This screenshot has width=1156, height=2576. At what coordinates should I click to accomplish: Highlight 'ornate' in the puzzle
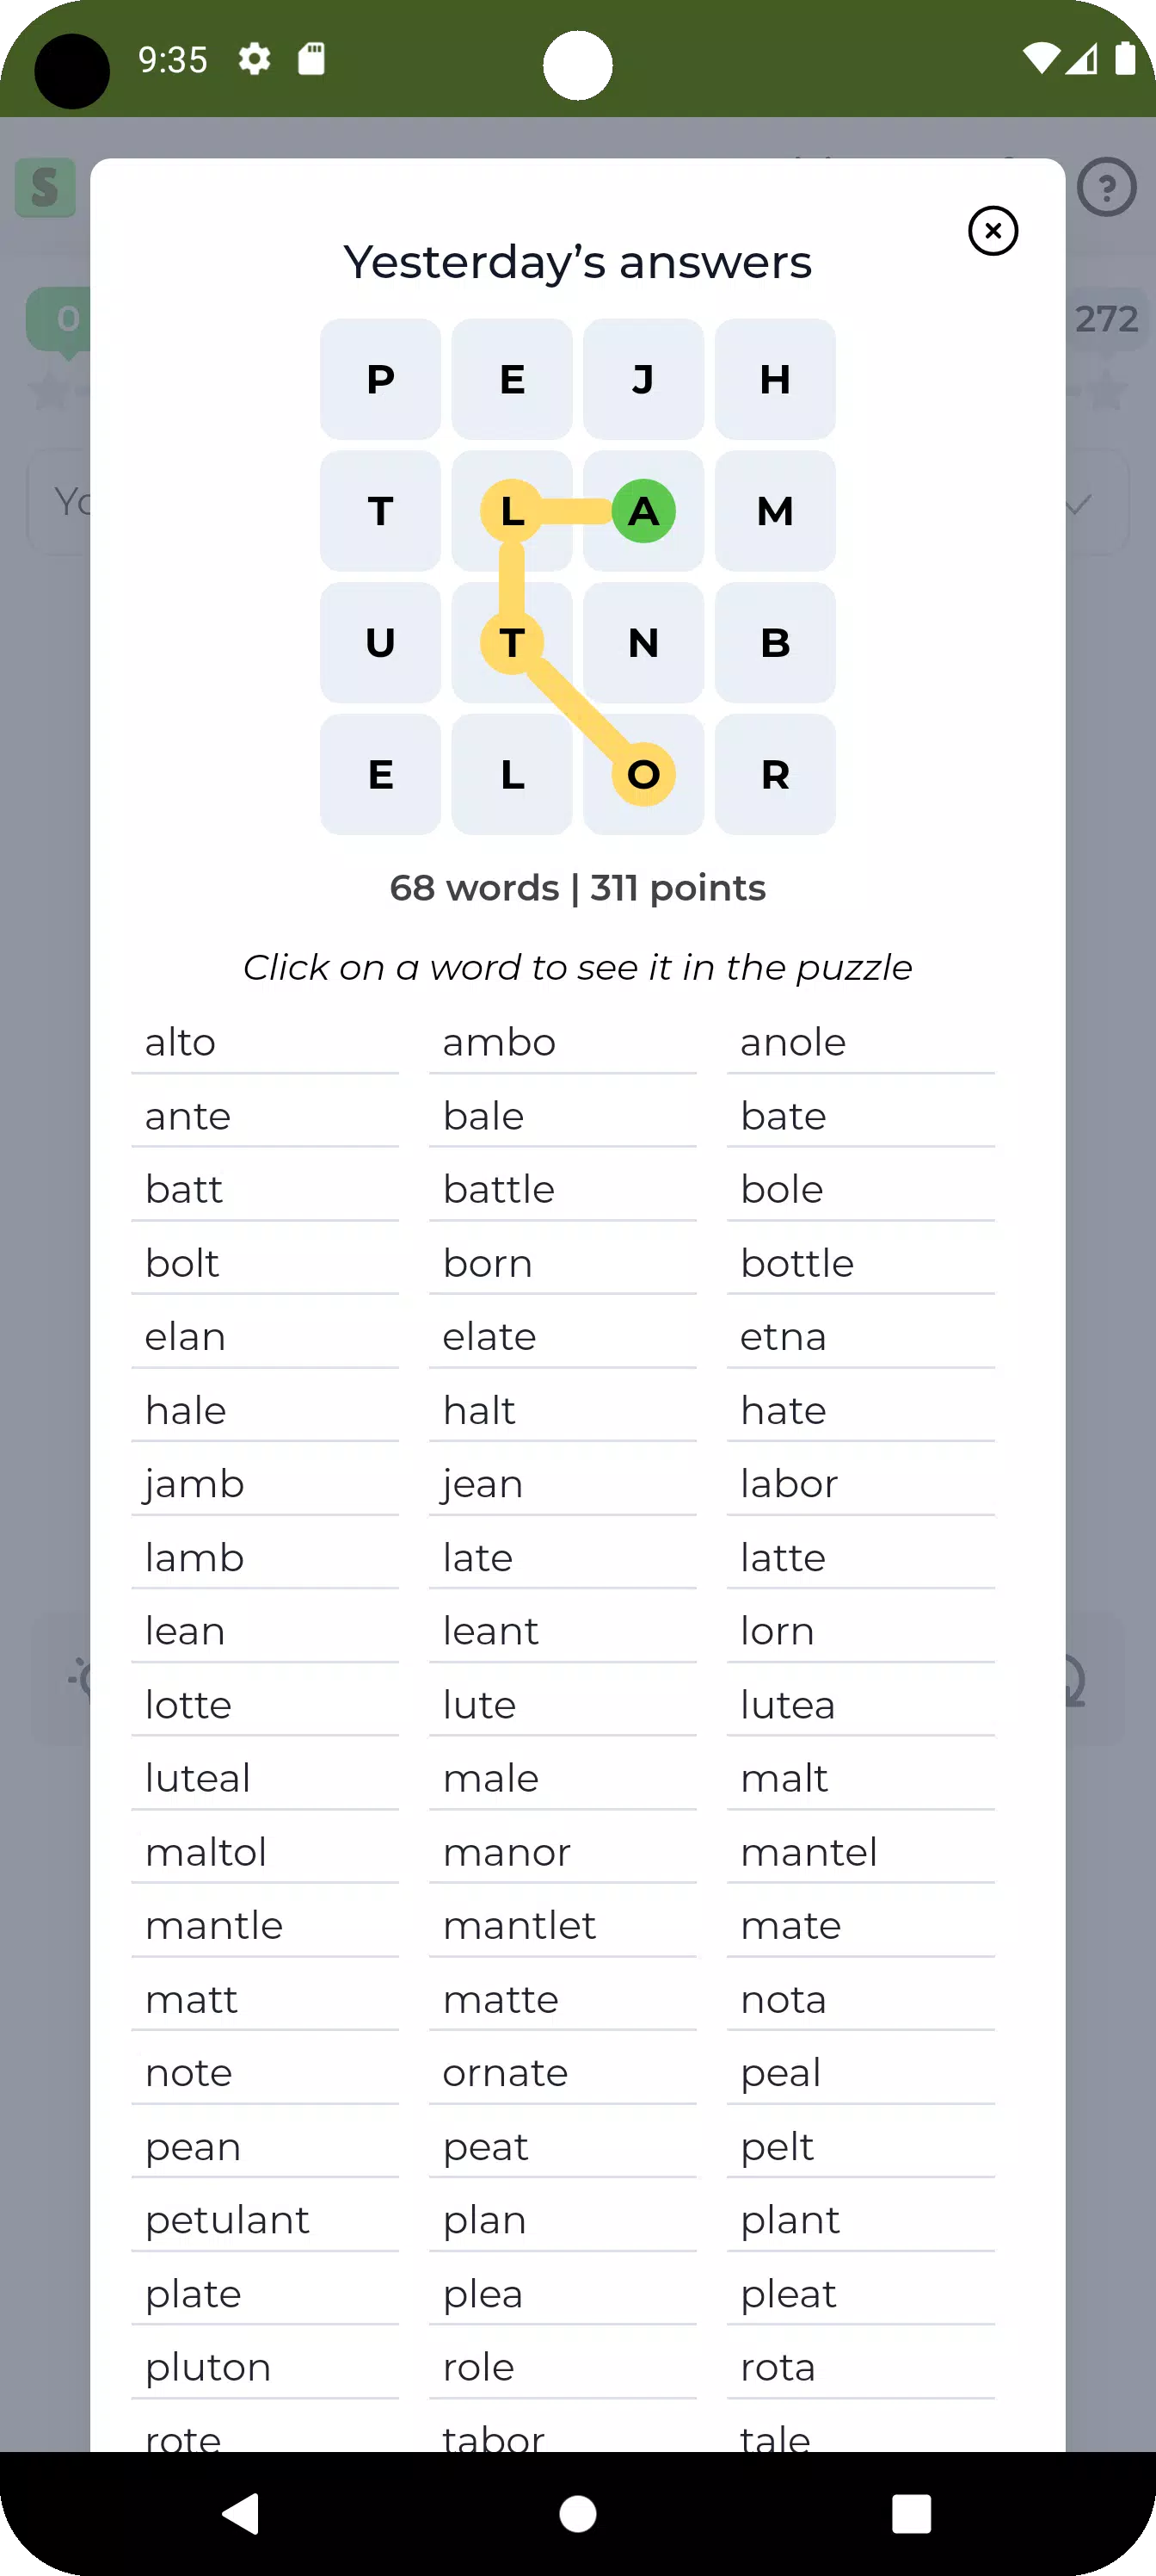506,2073
